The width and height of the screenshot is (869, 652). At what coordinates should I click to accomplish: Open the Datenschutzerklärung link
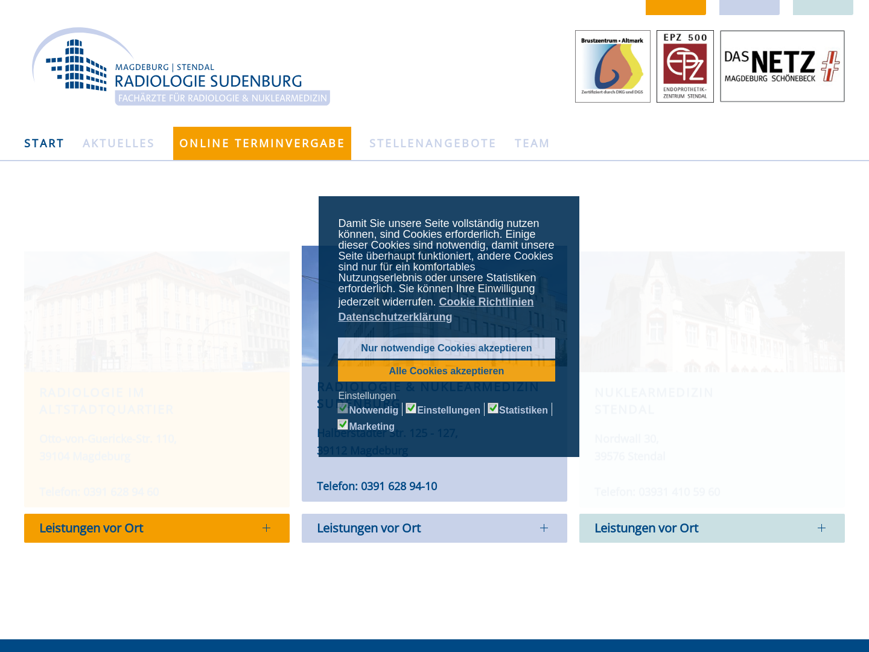tap(395, 317)
